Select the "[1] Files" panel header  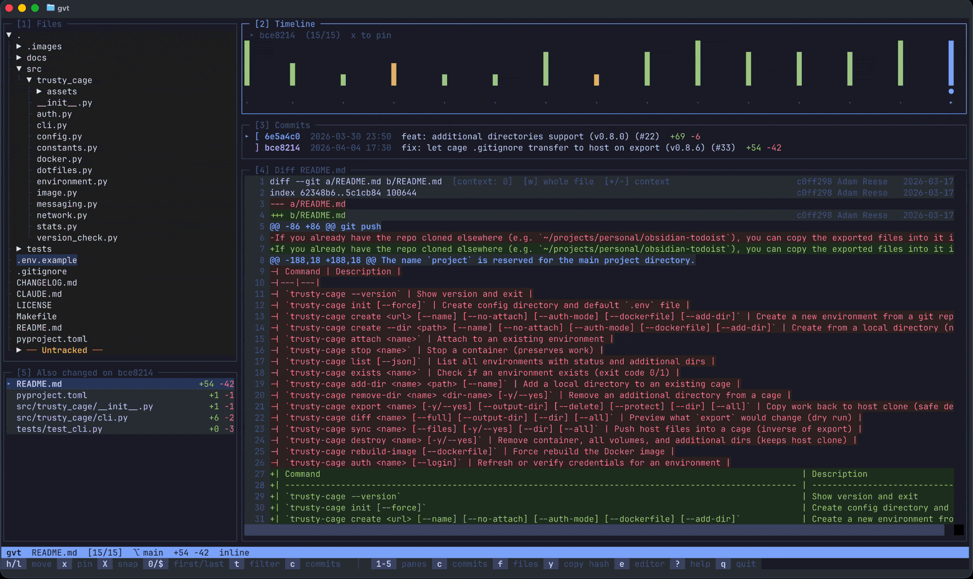[39, 23]
